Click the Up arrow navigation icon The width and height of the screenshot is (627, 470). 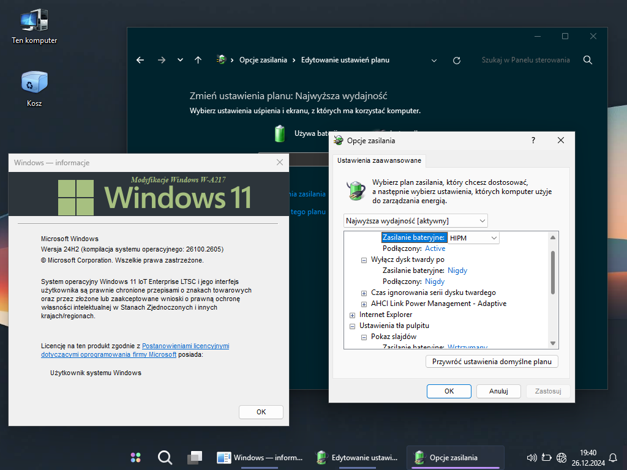pos(198,60)
